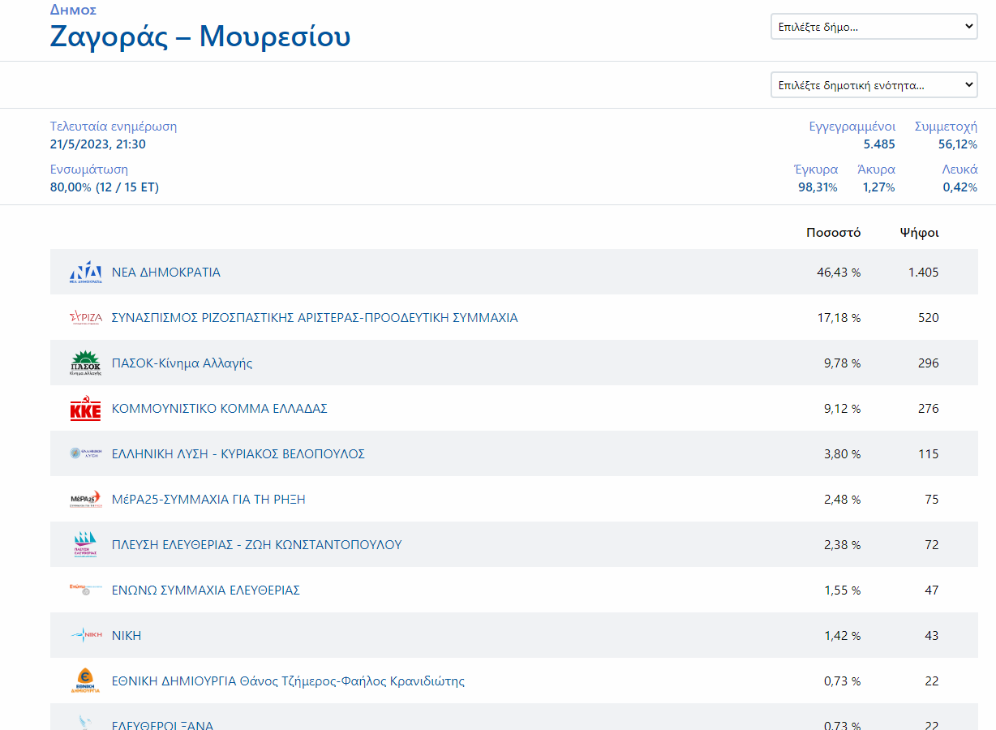The height and width of the screenshot is (730, 996).
Task: Click the ΜέΡΑ25-ΣΥΜΜΑΧΙΑ ΓΙΑ ΤΗ ΡΗΞΗ link
Action: 208,500
